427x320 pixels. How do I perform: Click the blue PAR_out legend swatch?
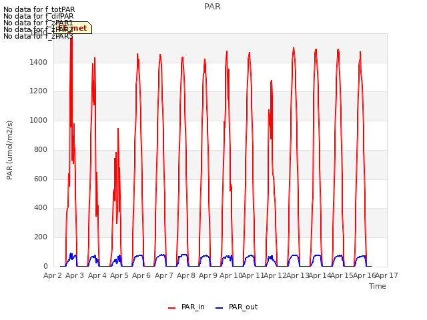click(x=220, y=308)
